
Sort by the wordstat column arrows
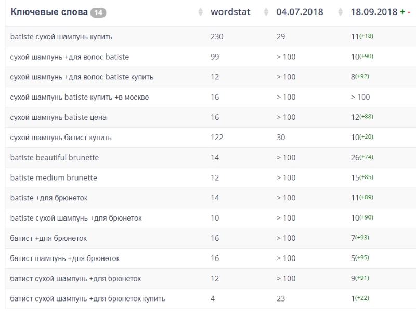tap(266, 12)
